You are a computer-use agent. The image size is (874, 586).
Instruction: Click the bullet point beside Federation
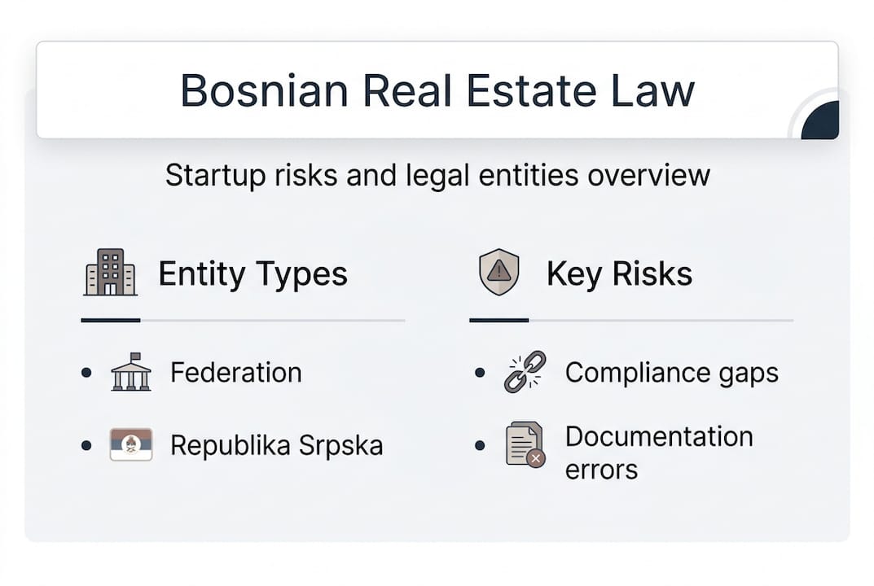pos(86,374)
